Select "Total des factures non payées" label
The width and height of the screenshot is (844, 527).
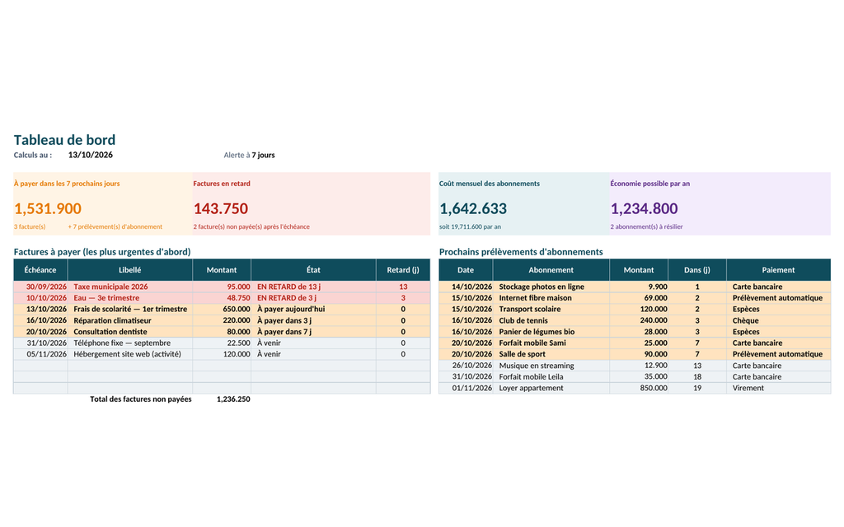tap(140, 399)
